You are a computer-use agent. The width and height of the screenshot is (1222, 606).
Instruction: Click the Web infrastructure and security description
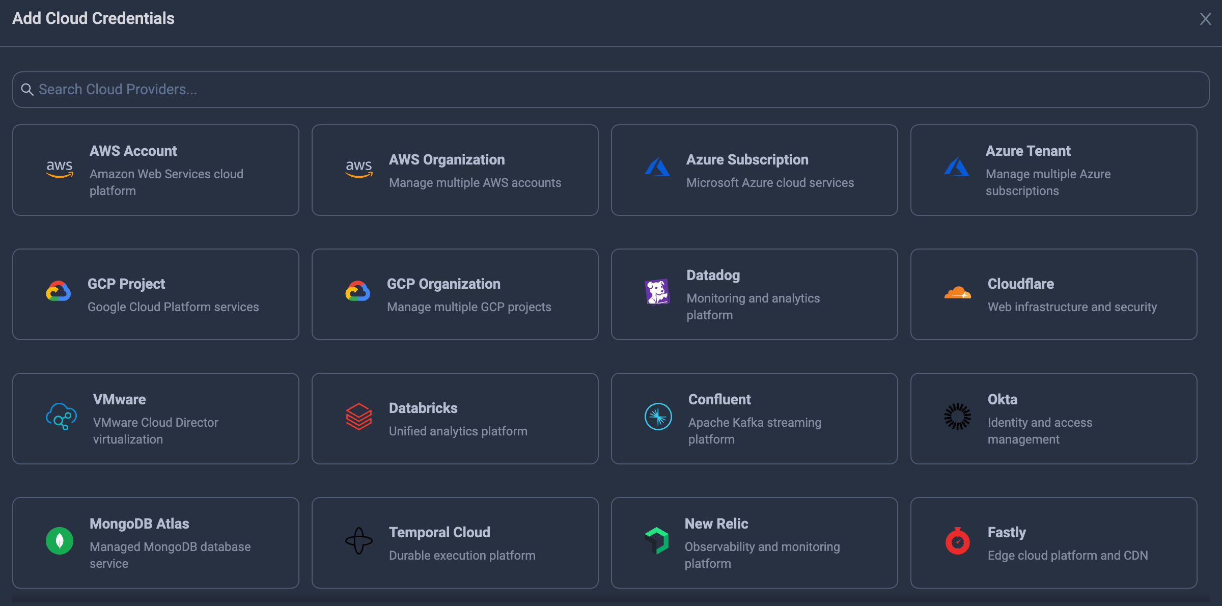[1072, 307]
